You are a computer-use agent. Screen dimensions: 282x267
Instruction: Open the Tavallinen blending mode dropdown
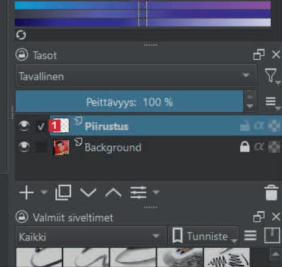click(136, 76)
